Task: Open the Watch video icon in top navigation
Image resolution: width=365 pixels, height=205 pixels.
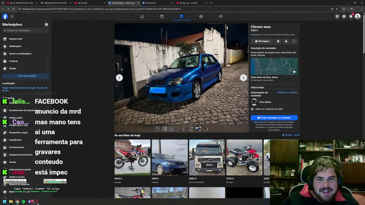Action: [x=162, y=16]
